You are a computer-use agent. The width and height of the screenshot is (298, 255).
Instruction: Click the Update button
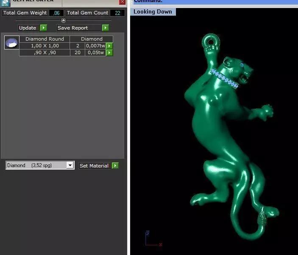(29, 28)
